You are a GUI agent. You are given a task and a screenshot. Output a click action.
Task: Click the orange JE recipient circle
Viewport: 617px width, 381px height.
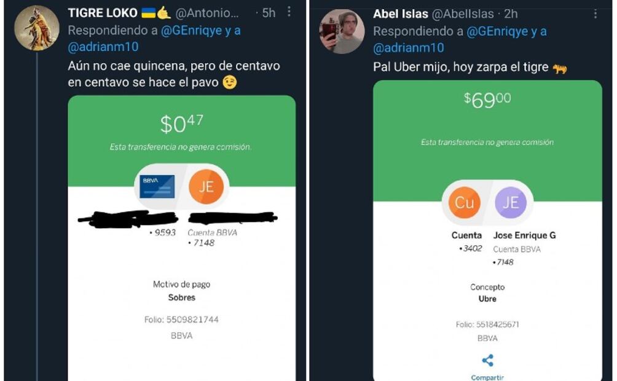click(x=206, y=187)
